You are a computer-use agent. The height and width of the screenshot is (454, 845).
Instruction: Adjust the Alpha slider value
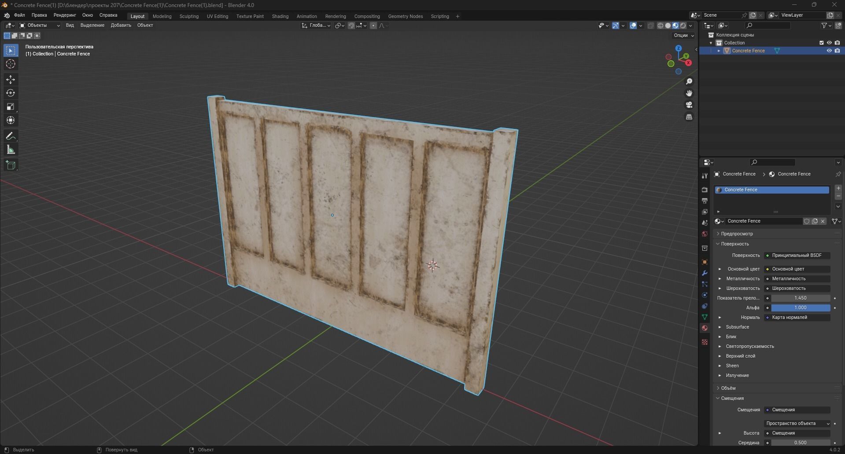coord(801,308)
